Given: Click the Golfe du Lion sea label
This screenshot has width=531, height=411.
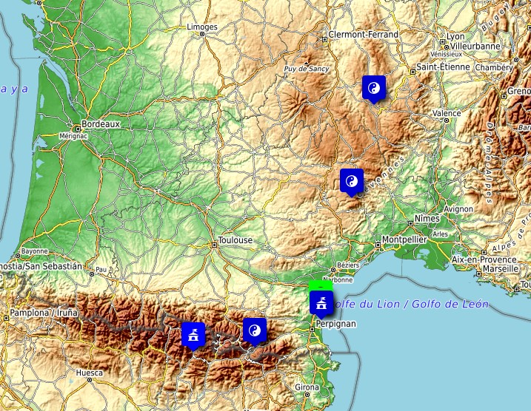Looking at the screenshot, I should [x=409, y=304].
